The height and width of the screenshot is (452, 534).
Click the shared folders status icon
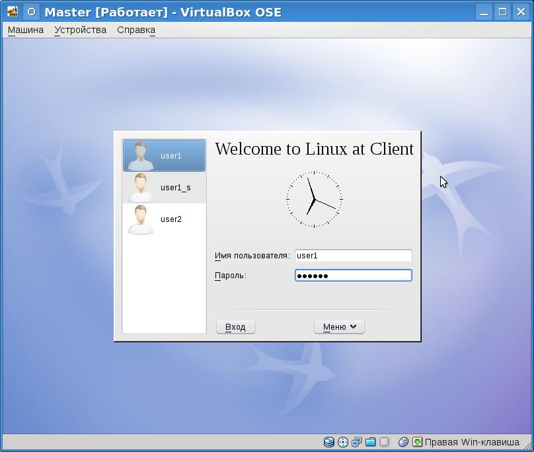(370, 442)
